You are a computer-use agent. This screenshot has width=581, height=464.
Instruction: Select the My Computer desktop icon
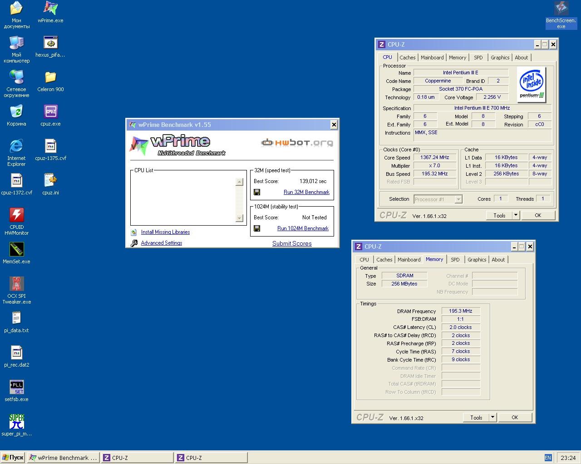16,49
